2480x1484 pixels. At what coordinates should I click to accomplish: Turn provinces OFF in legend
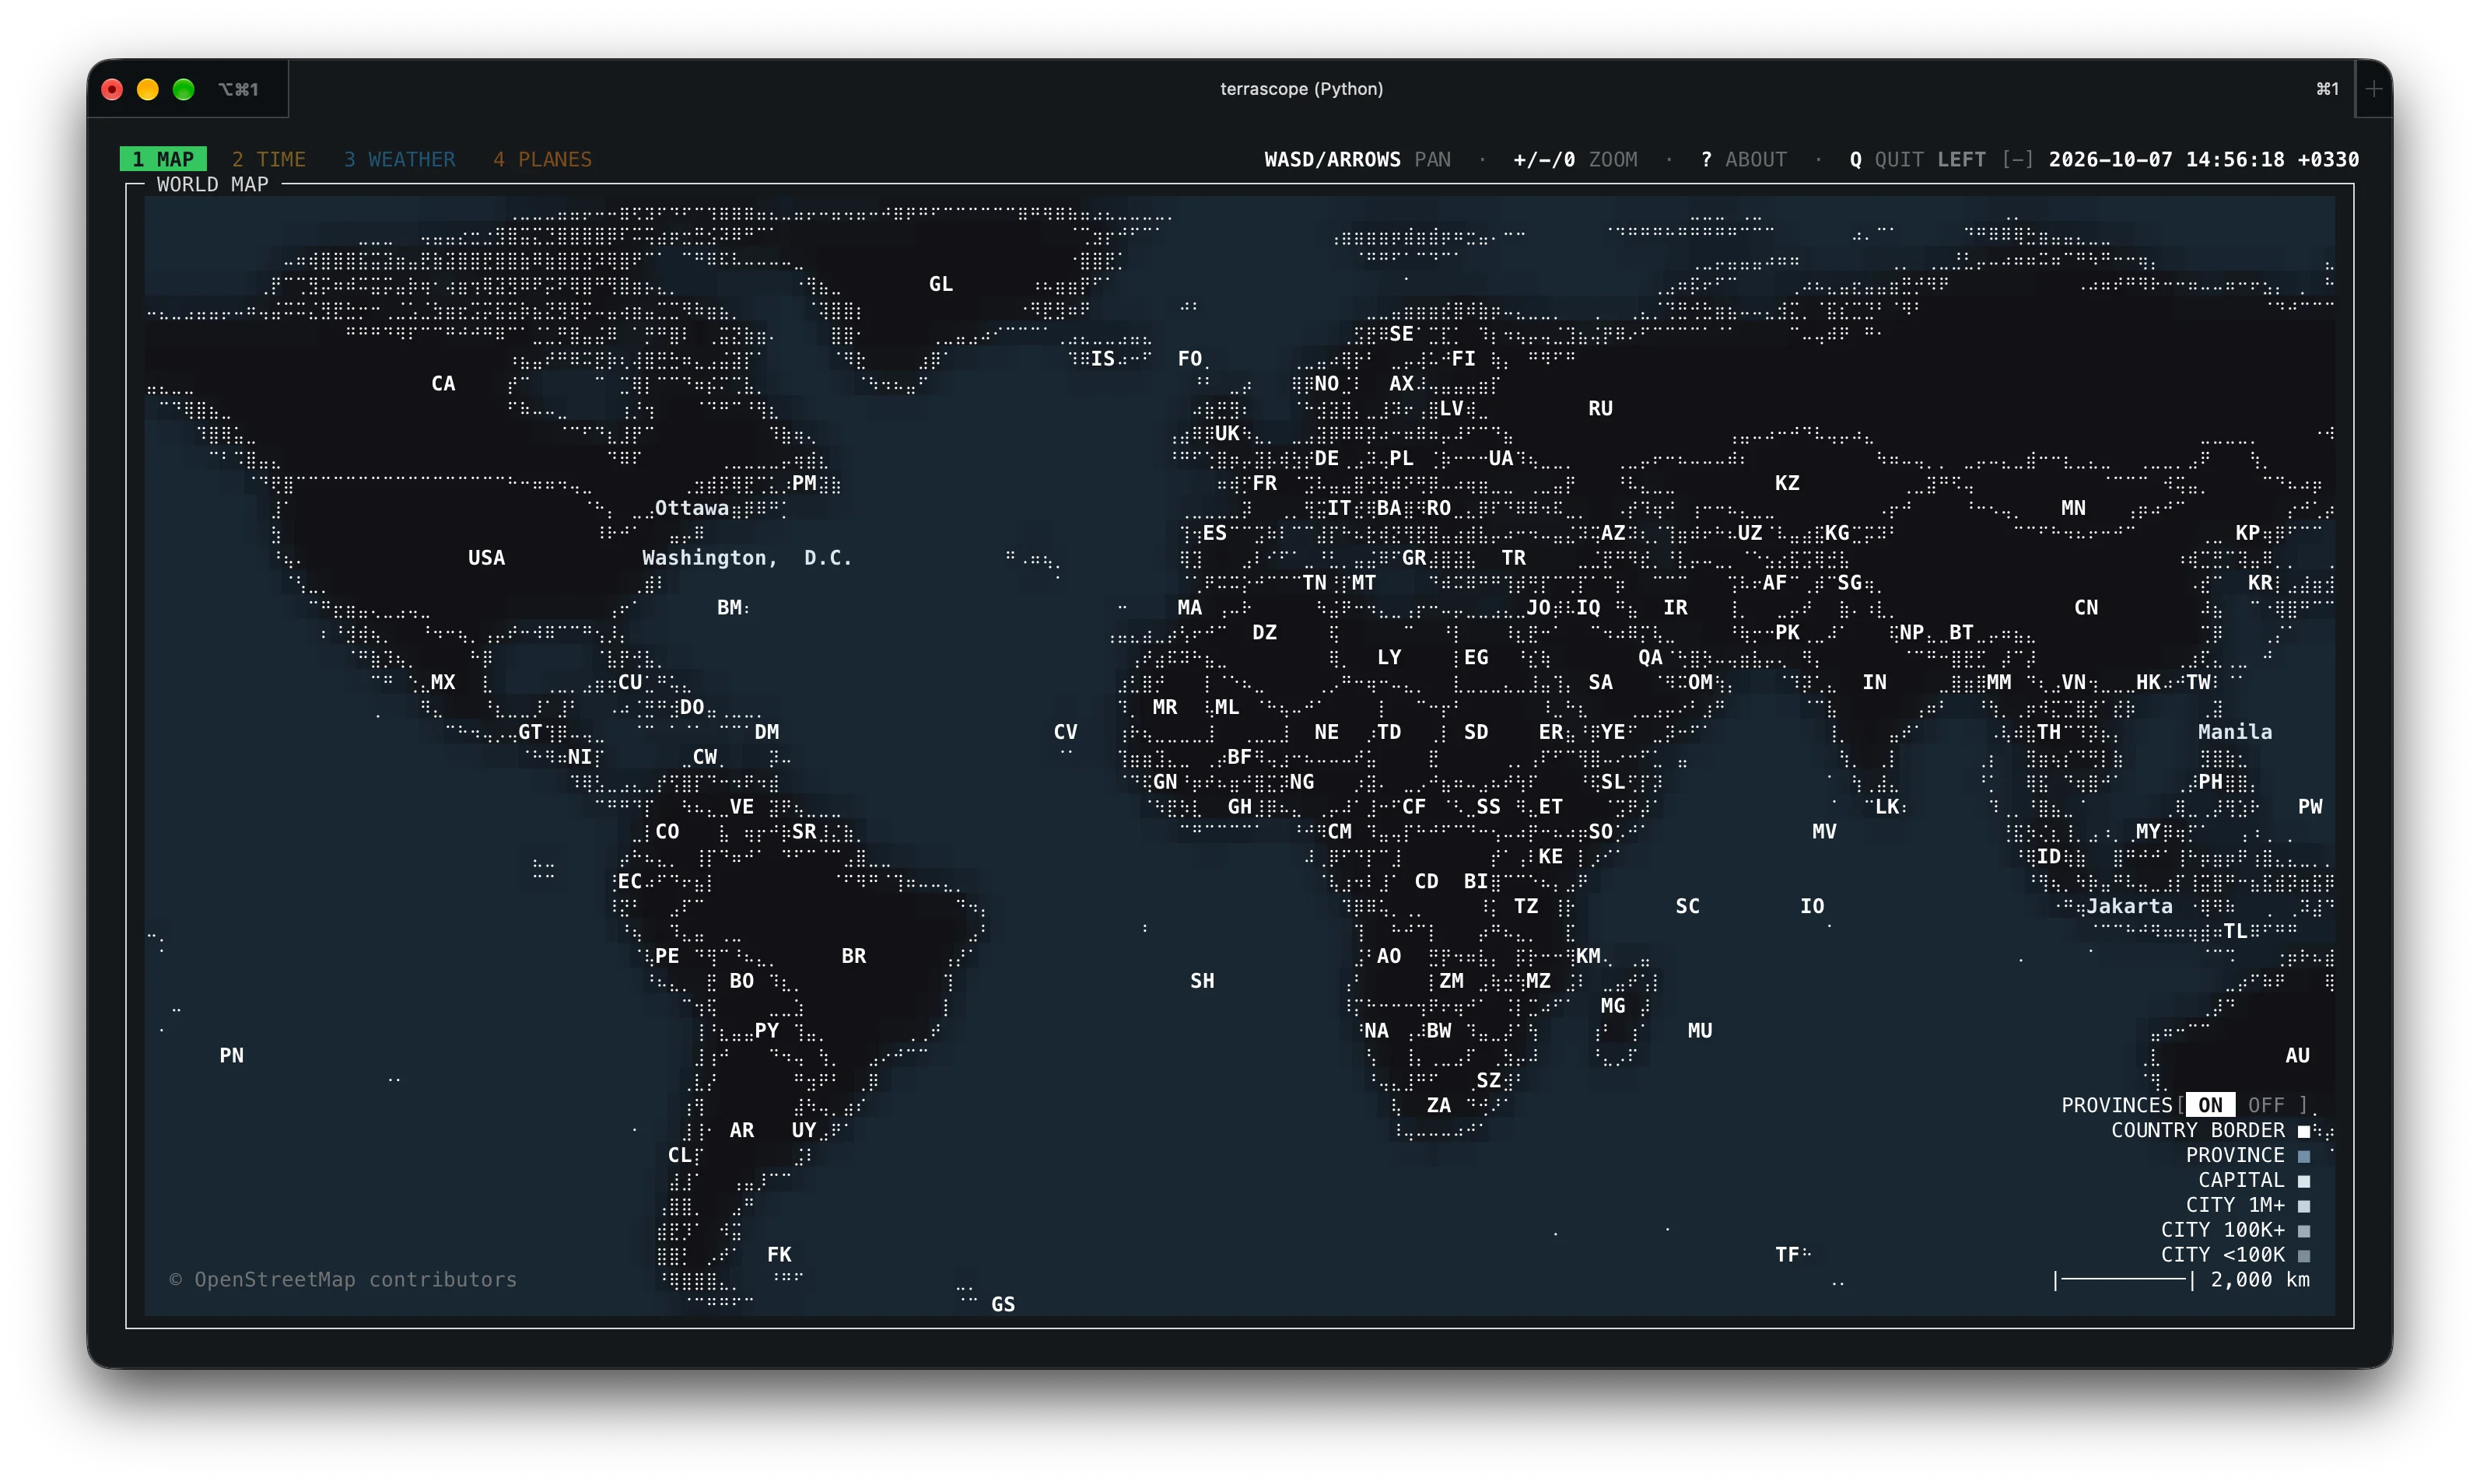(2266, 1105)
